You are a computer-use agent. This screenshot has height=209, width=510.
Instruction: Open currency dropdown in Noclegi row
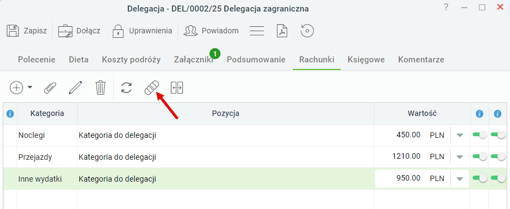point(459,135)
